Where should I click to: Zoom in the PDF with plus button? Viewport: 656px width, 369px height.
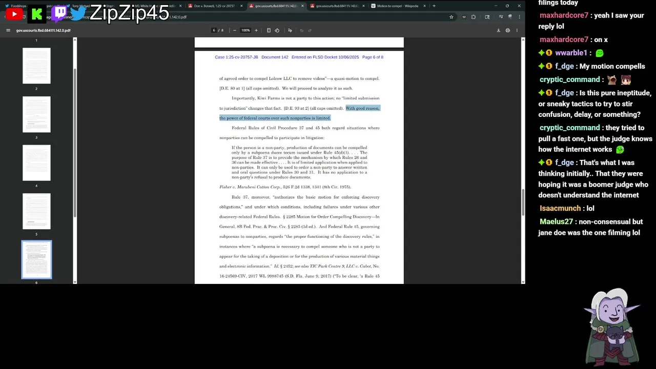256,30
